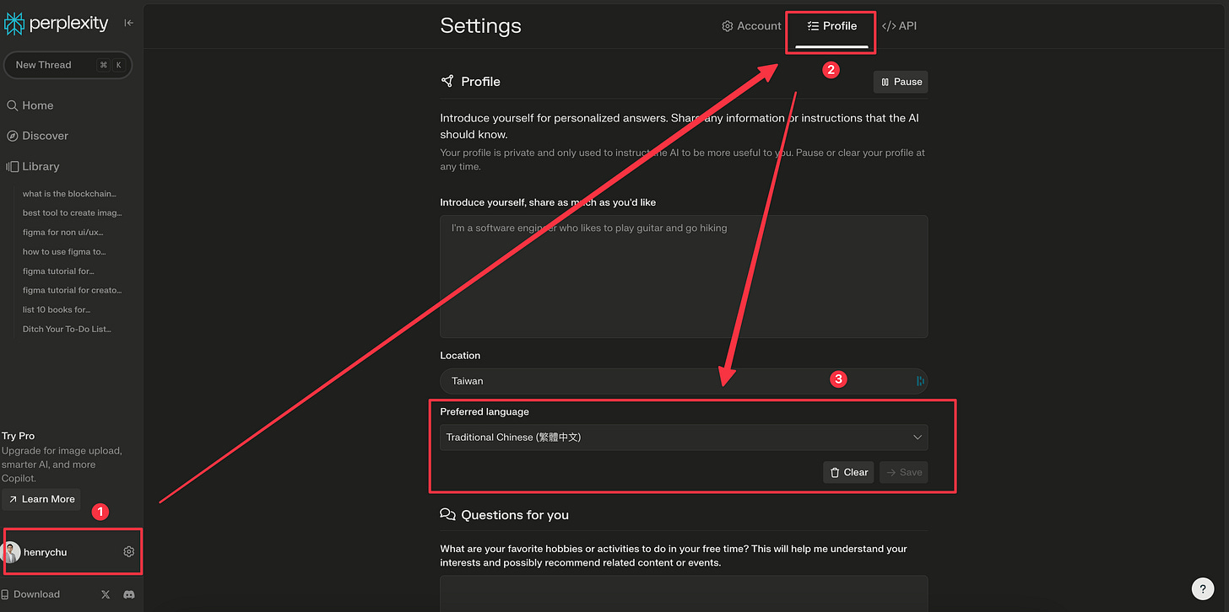Click the Perplexity logo

click(x=57, y=23)
